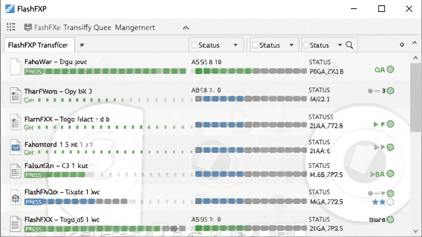Click the transfer queue icon before the FashFXe title
The width and height of the screenshot is (422, 237).
pyautogui.click(x=28, y=28)
